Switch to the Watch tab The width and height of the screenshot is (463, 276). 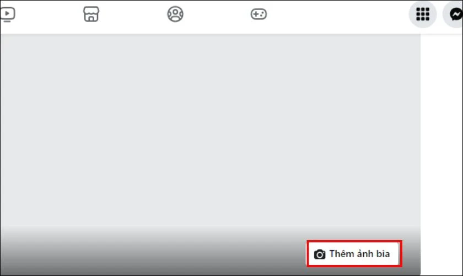(8, 14)
